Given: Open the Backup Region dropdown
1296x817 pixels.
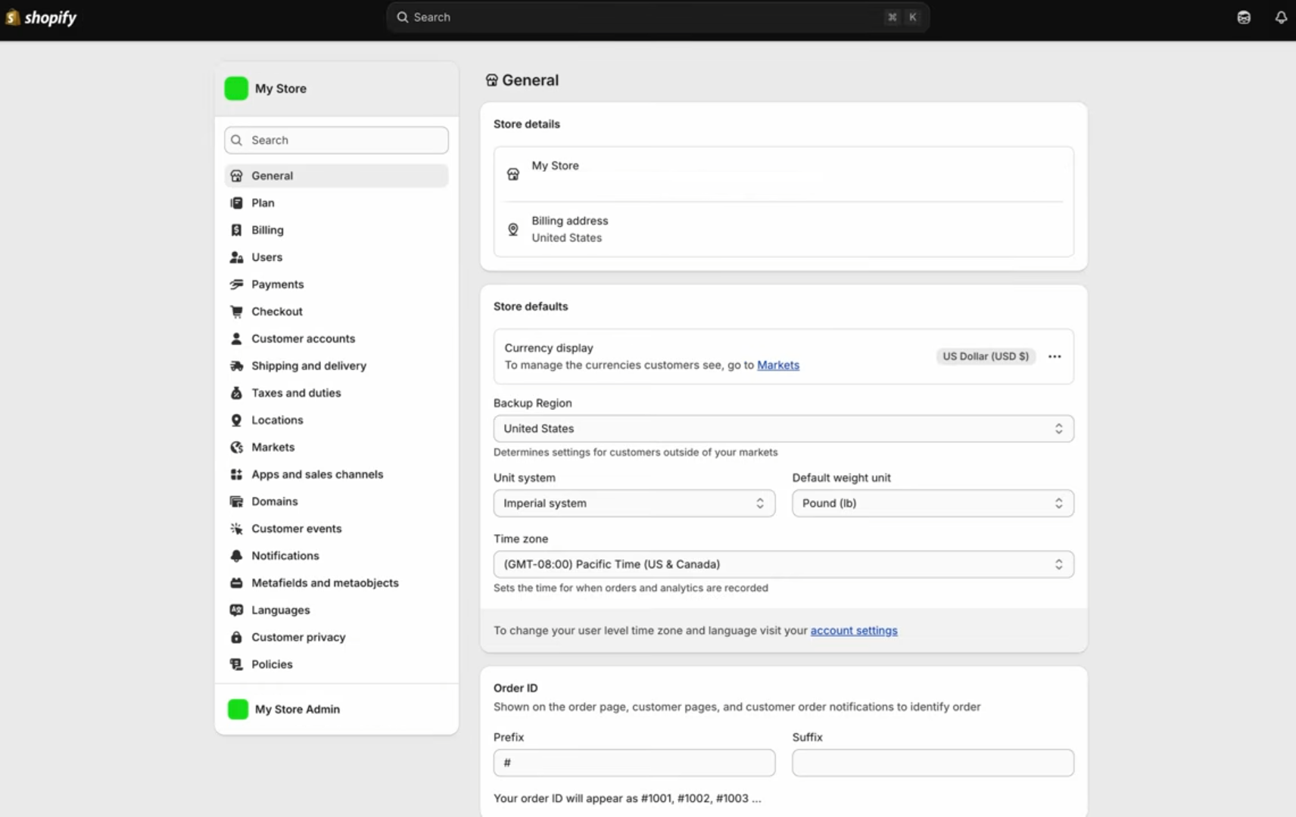Looking at the screenshot, I should pos(784,429).
